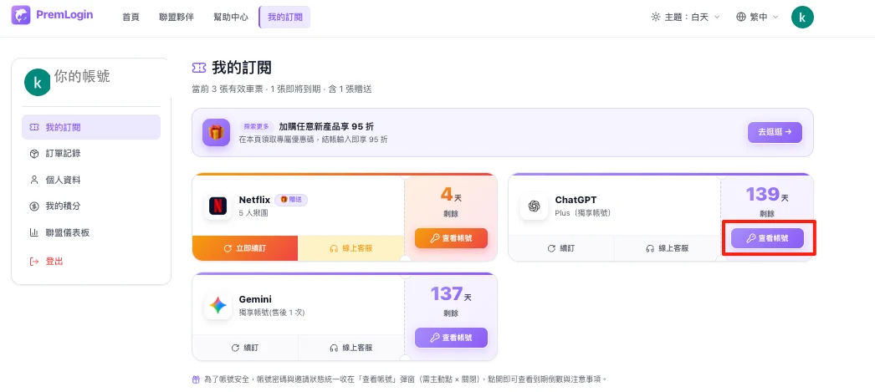Click the 5 人揪團 text

pyautogui.click(x=253, y=213)
